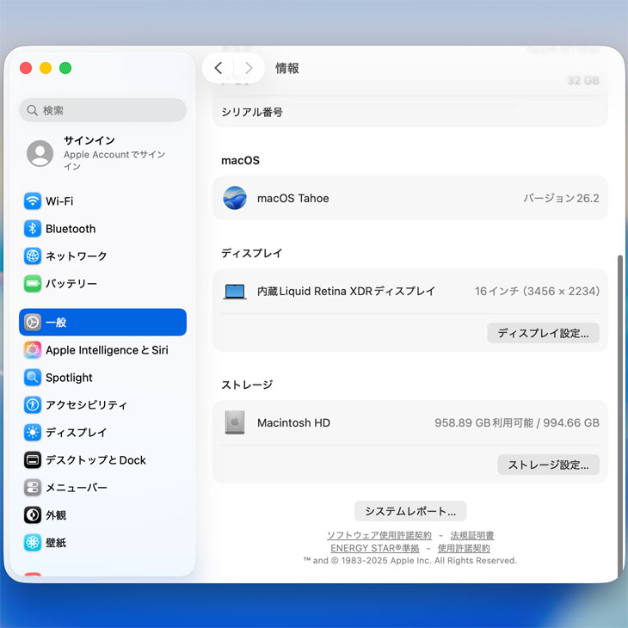Click the 検索 search field
This screenshot has height=628, width=628.
[102, 110]
